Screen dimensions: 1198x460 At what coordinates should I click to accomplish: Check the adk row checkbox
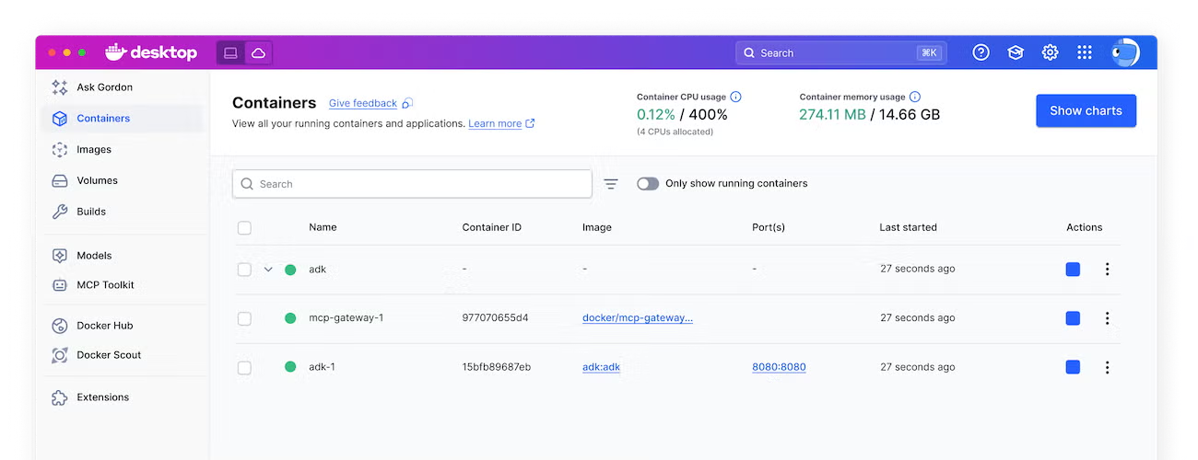click(244, 270)
